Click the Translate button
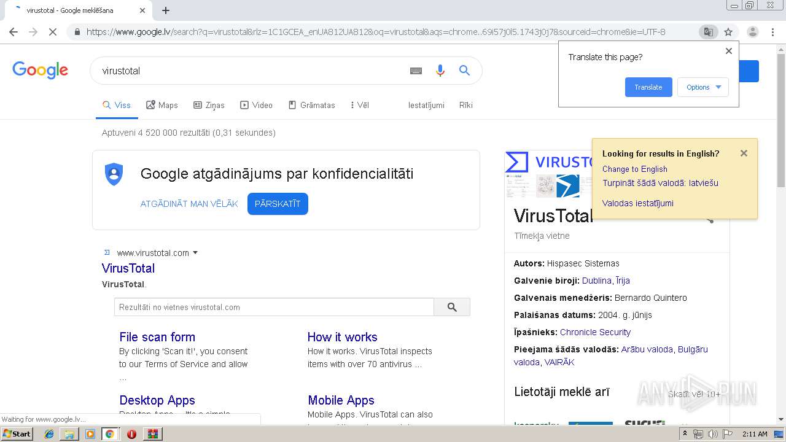The image size is (786, 442). point(648,87)
